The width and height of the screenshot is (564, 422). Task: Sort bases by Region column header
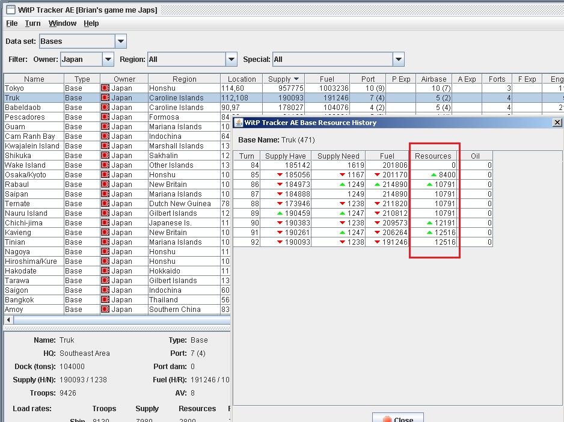click(x=185, y=79)
